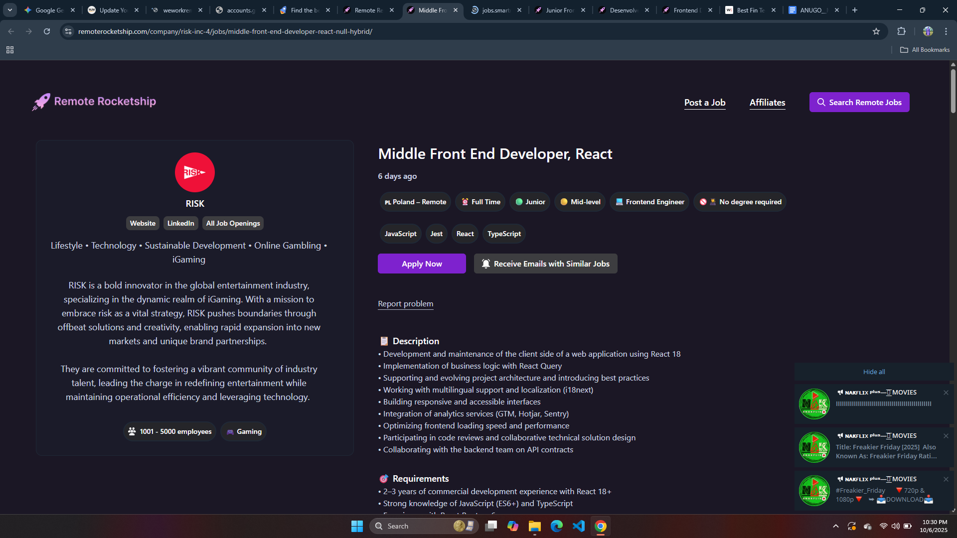Open File Explorer from taskbar

pyautogui.click(x=534, y=526)
